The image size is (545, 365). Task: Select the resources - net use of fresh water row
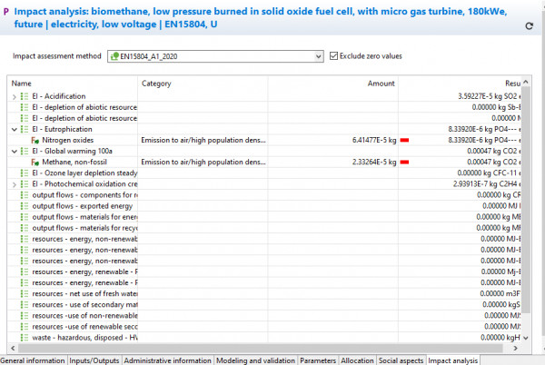coord(264,294)
